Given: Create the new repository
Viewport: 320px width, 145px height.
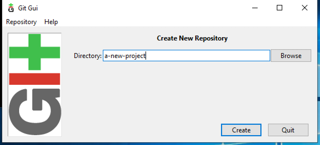Looking at the screenshot, I should [x=241, y=130].
